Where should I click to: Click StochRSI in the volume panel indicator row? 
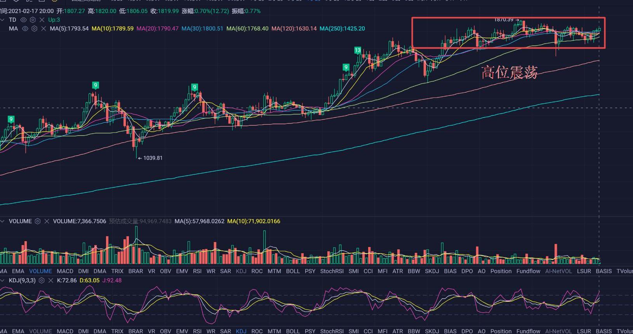click(332, 271)
